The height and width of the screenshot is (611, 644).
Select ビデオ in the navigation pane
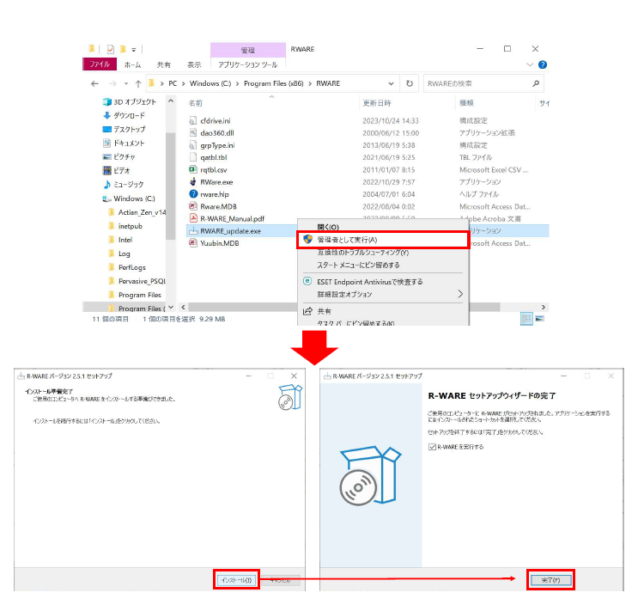click(x=117, y=171)
